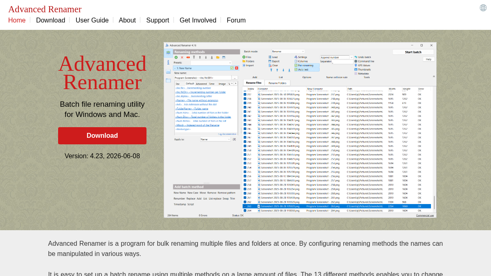Image resolution: width=491 pixels, height=276 pixels.
Task: Click the green add method icon
Action: pyautogui.click(x=176, y=57)
